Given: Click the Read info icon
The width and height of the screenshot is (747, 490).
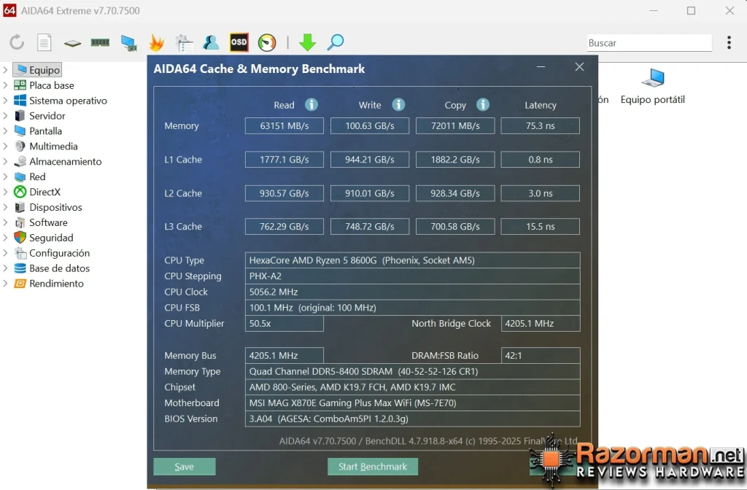Looking at the screenshot, I should tap(311, 104).
